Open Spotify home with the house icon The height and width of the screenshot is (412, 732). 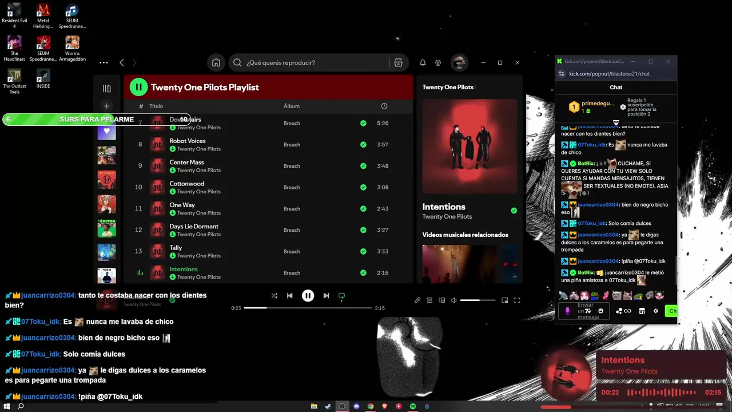pos(216,62)
